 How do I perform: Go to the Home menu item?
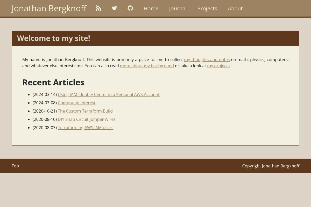[151, 8]
